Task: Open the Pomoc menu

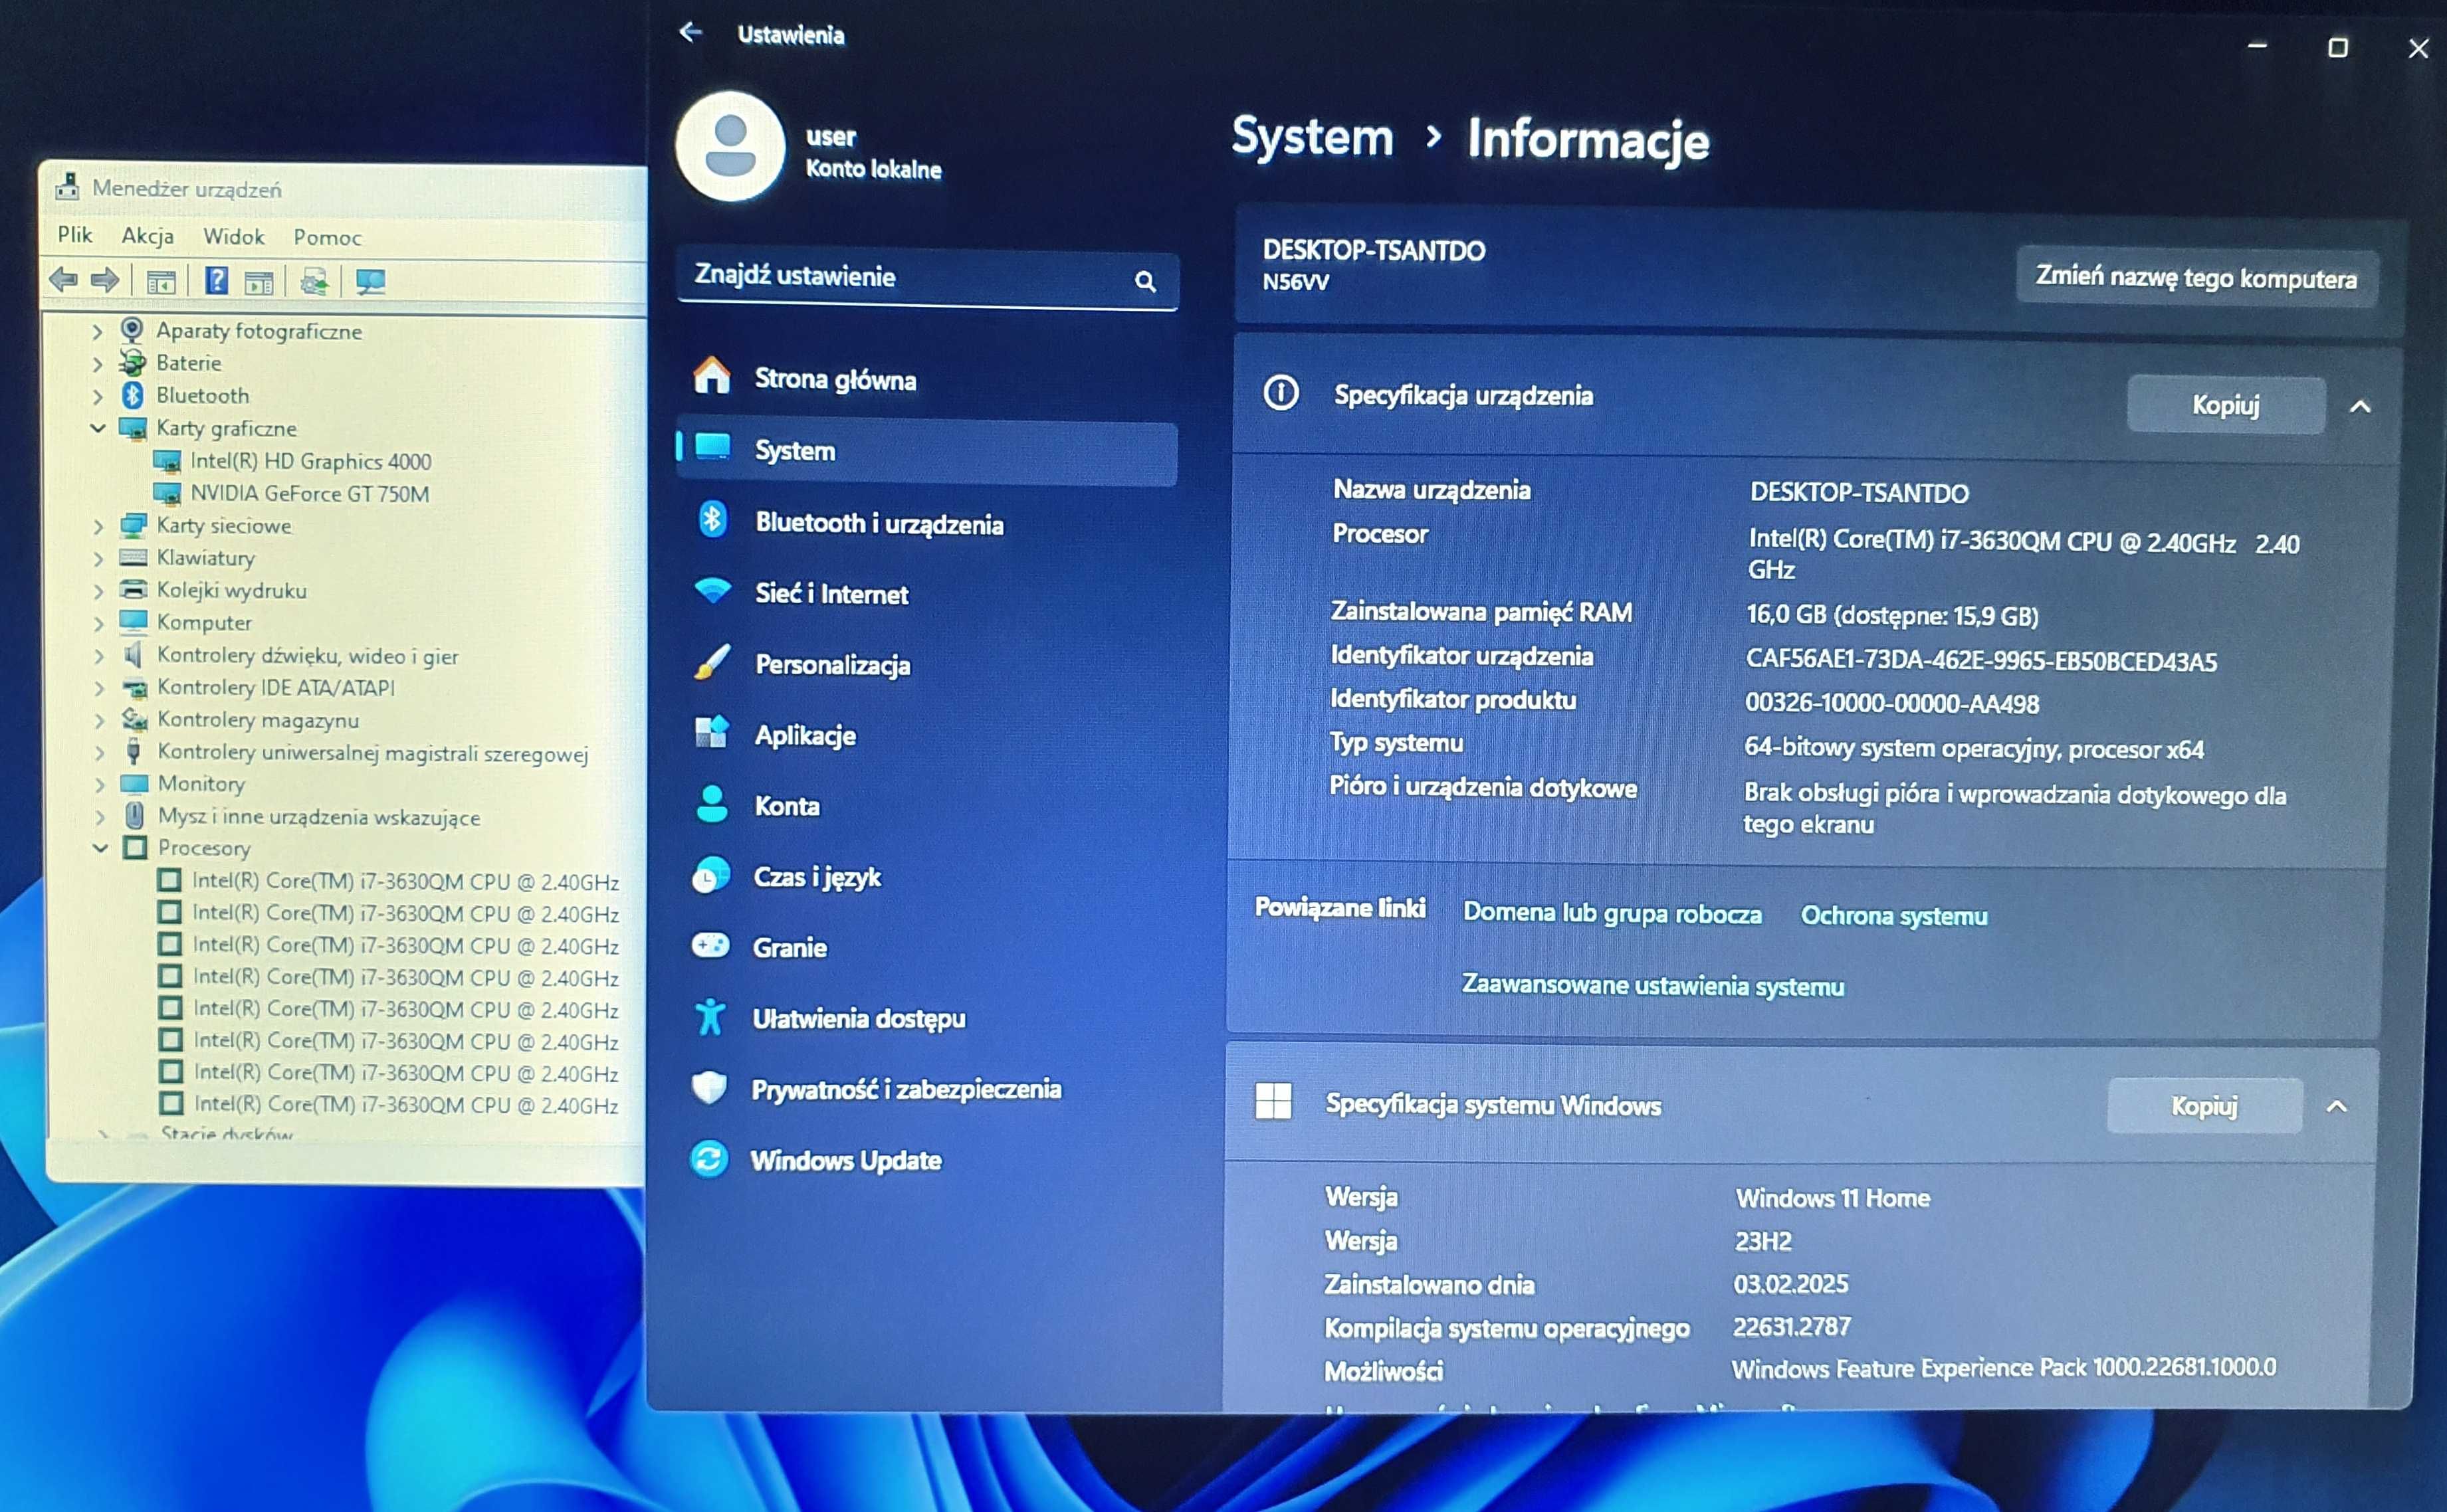Action: click(327, 238)
